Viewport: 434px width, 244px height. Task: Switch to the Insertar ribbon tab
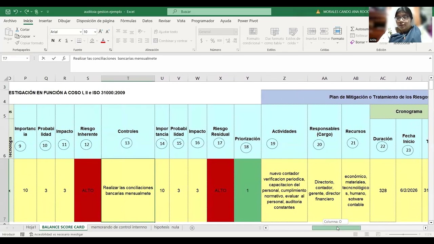[x=45, y=21]
